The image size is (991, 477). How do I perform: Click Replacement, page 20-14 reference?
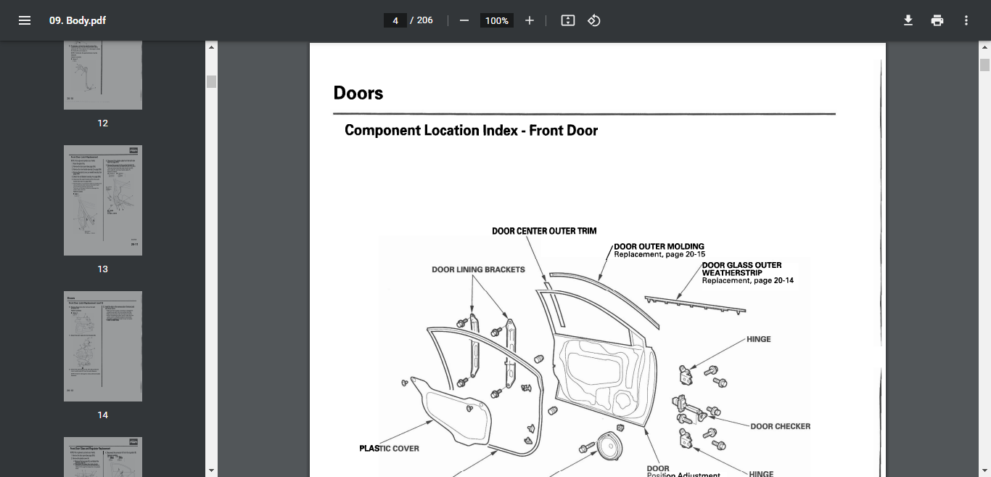pyautogui.click(x=747, y=280)
